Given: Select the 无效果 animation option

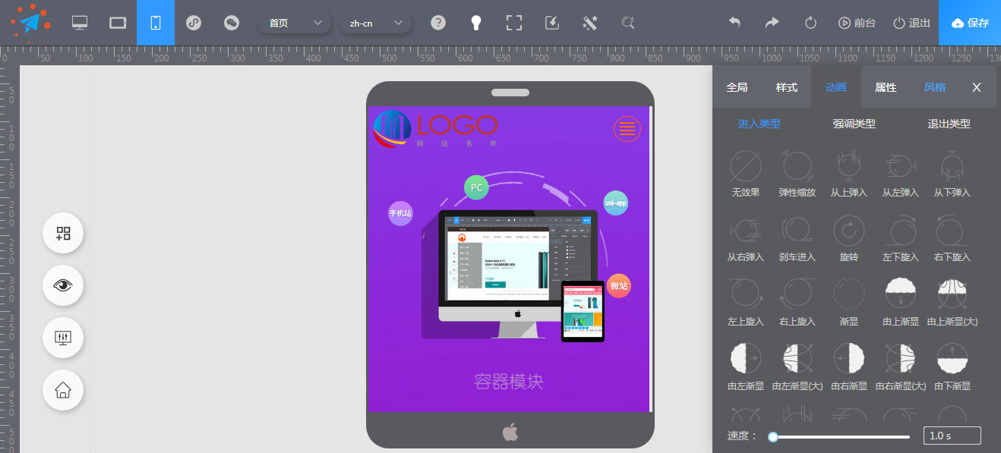Looking at the screenshot, I should point(746,174).
